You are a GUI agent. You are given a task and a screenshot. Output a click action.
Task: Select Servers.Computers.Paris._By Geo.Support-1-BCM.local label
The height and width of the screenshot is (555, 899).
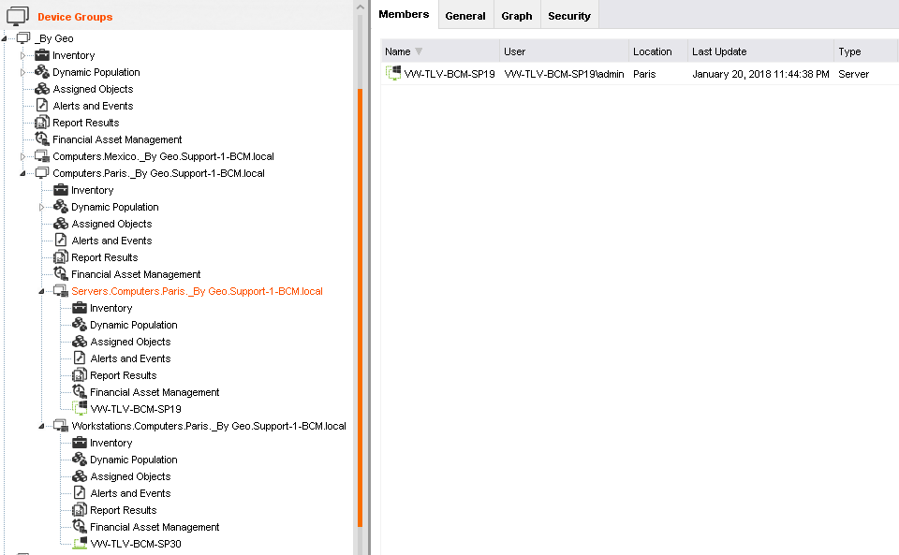coord(197,291)
